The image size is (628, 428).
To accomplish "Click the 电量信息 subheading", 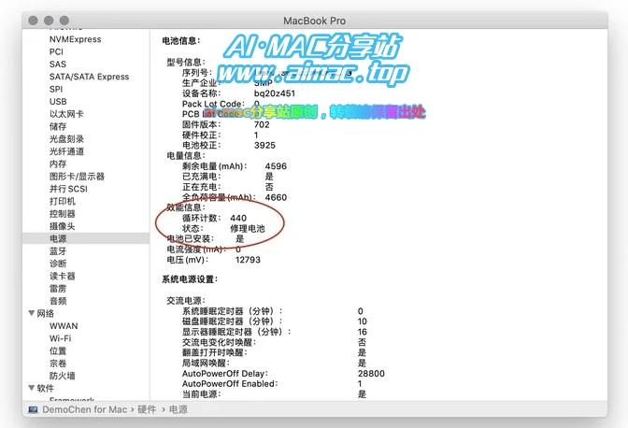I will [186, 156].
